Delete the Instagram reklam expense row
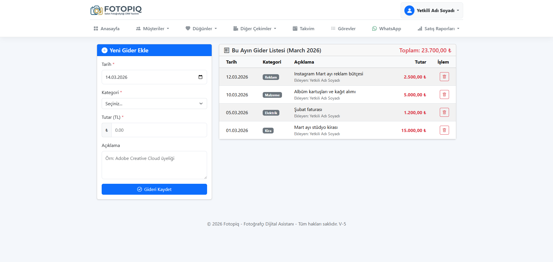553x262 pixels. tap(444, 77)
